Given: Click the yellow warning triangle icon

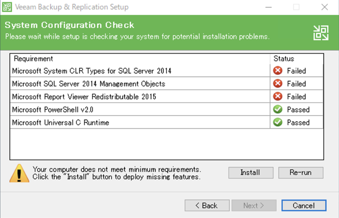Looking at the screenshot, I should [x=19, y=173].
